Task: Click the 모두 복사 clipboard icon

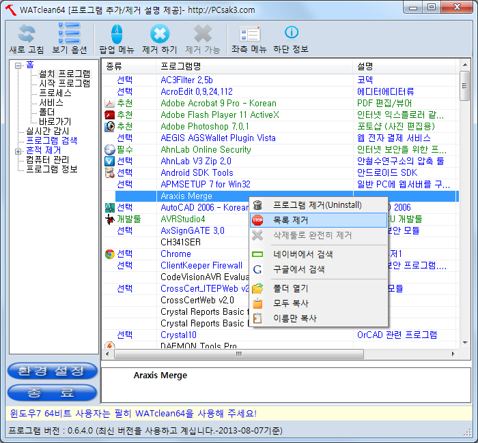Action: (257, 303)
